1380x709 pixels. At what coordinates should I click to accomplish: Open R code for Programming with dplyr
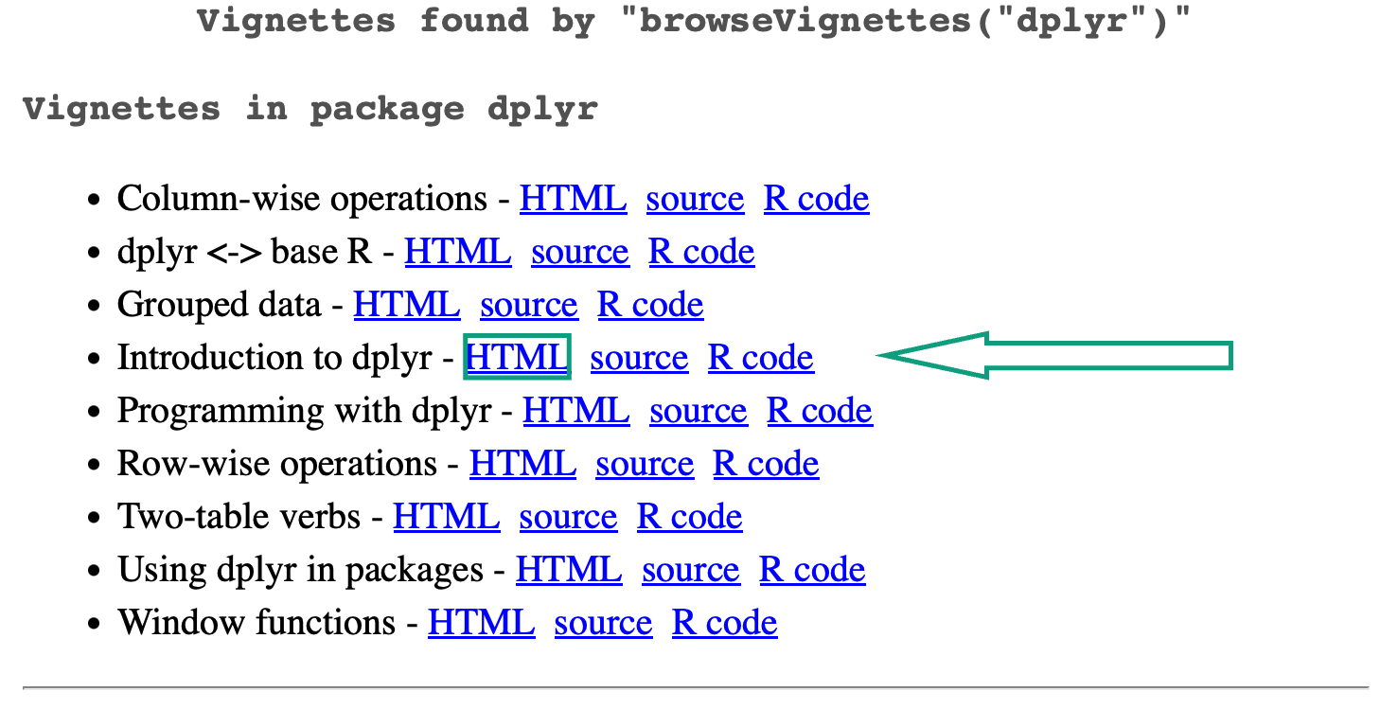coord(820,411)
